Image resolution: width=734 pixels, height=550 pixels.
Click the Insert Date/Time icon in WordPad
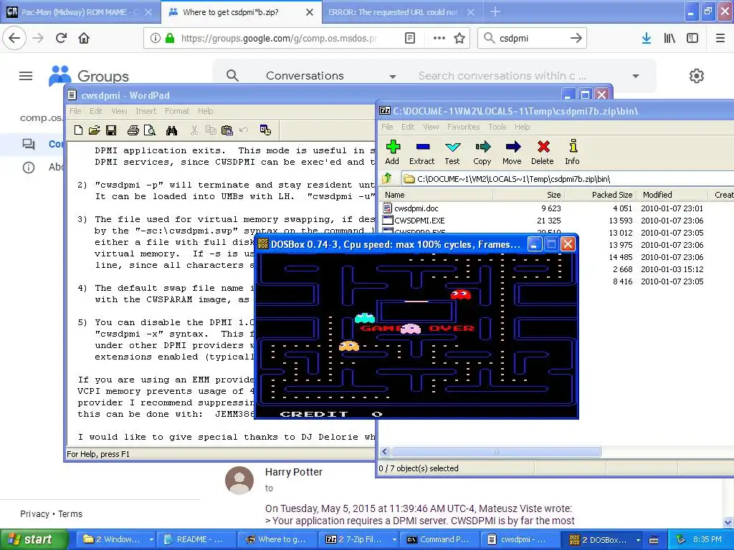click(x=265, y=130)
